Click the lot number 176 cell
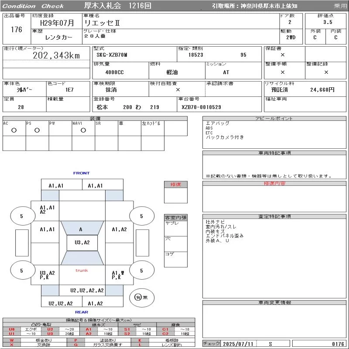 pyautogui.click(x=17, y=29)
